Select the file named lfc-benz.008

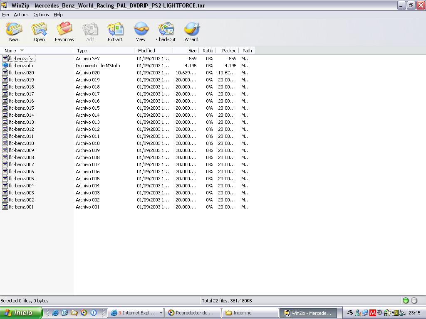pyautogui.click(x=21, y=157)
